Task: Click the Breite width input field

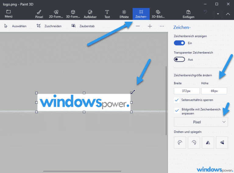Action: 187,91
